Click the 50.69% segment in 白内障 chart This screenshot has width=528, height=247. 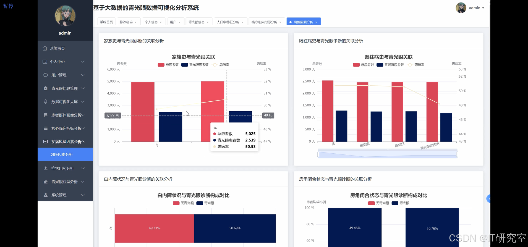pos(235,228)
